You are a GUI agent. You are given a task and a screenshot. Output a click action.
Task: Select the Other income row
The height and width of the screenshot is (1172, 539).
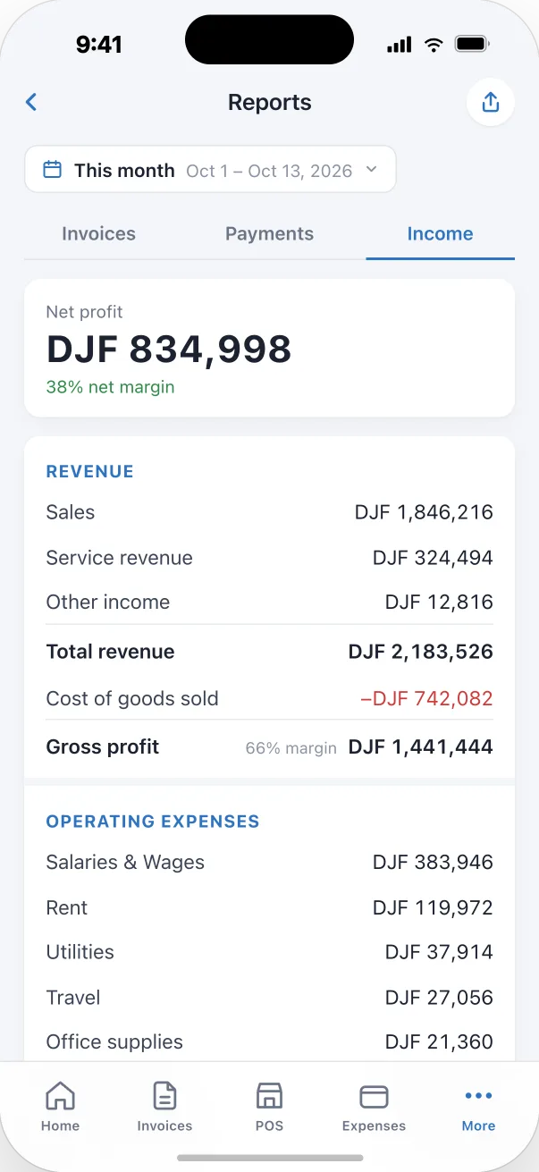tap(269, 603)
